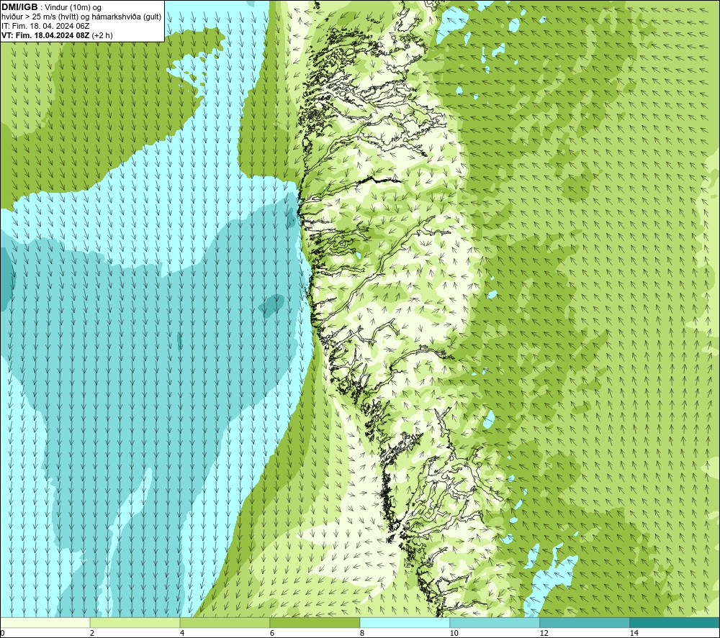Click the dark teal swatch above 14 m/s
720x638 pixels.
click(x=675, y=622)
